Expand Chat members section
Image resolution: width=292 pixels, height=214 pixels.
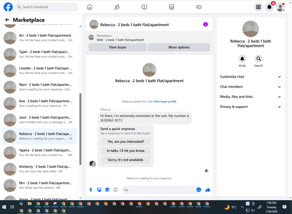(251, 87)
